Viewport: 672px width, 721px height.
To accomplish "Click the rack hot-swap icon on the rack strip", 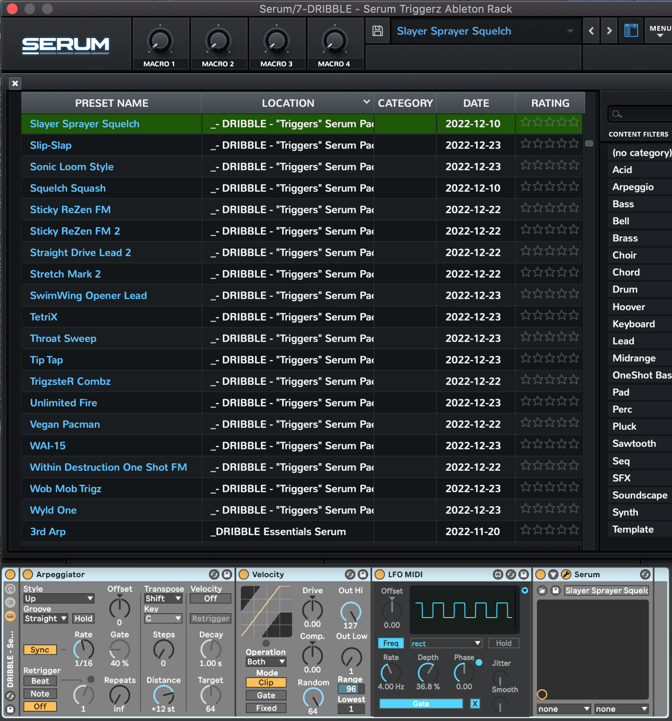I will coord(10,696).
